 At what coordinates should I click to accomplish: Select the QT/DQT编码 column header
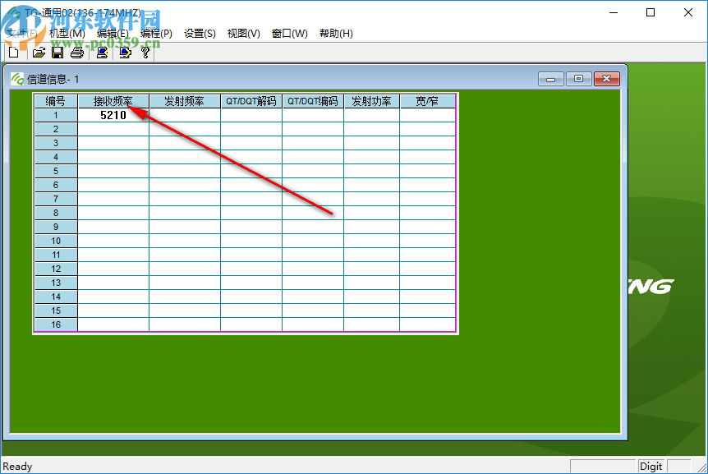(x=313, y=101)
